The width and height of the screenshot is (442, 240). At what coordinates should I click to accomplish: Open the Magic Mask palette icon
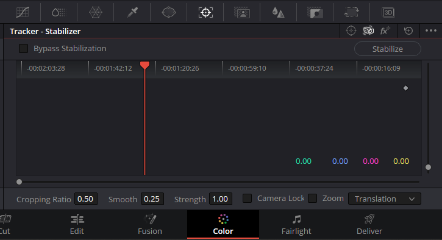(x=242, y=13)
